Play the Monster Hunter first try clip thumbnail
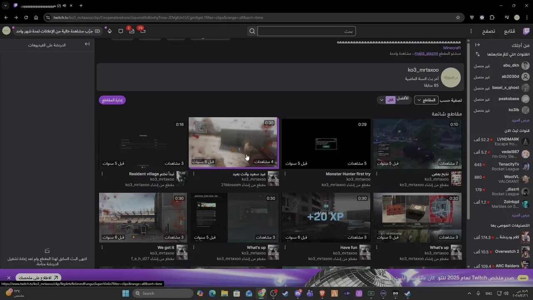 tap(326, 143)
